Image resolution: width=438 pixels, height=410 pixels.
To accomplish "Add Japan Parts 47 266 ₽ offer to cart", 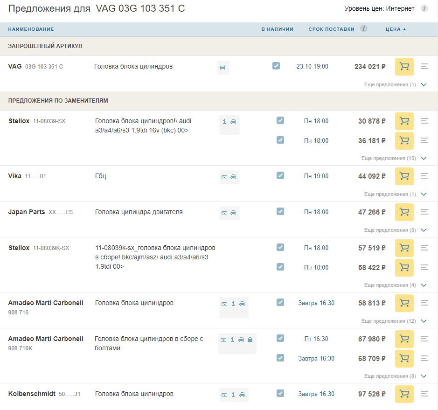I will pos(404,212).
